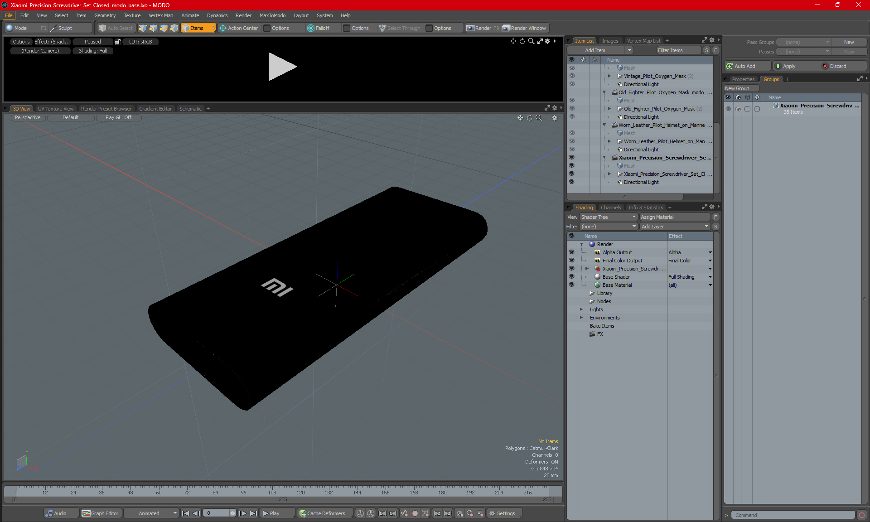Open the Vertex Map menu
Image resolution: width=870 pixels, height=522 pixels.
pyautogui.click(x=161, y=15)
